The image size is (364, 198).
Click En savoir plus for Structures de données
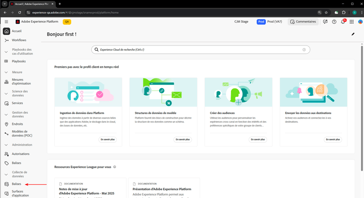182,139
